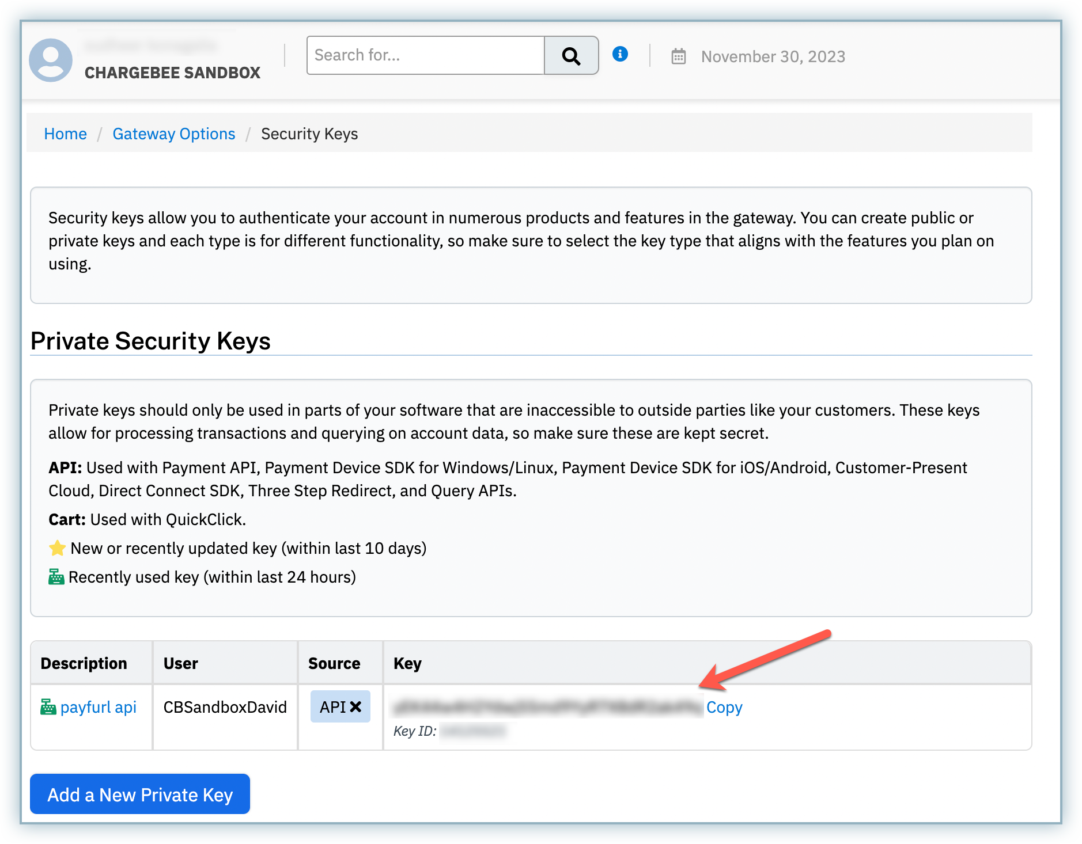1082x844 pixels.
Task: Go to Home in the breadcrumb
Action: click(65, 134)
